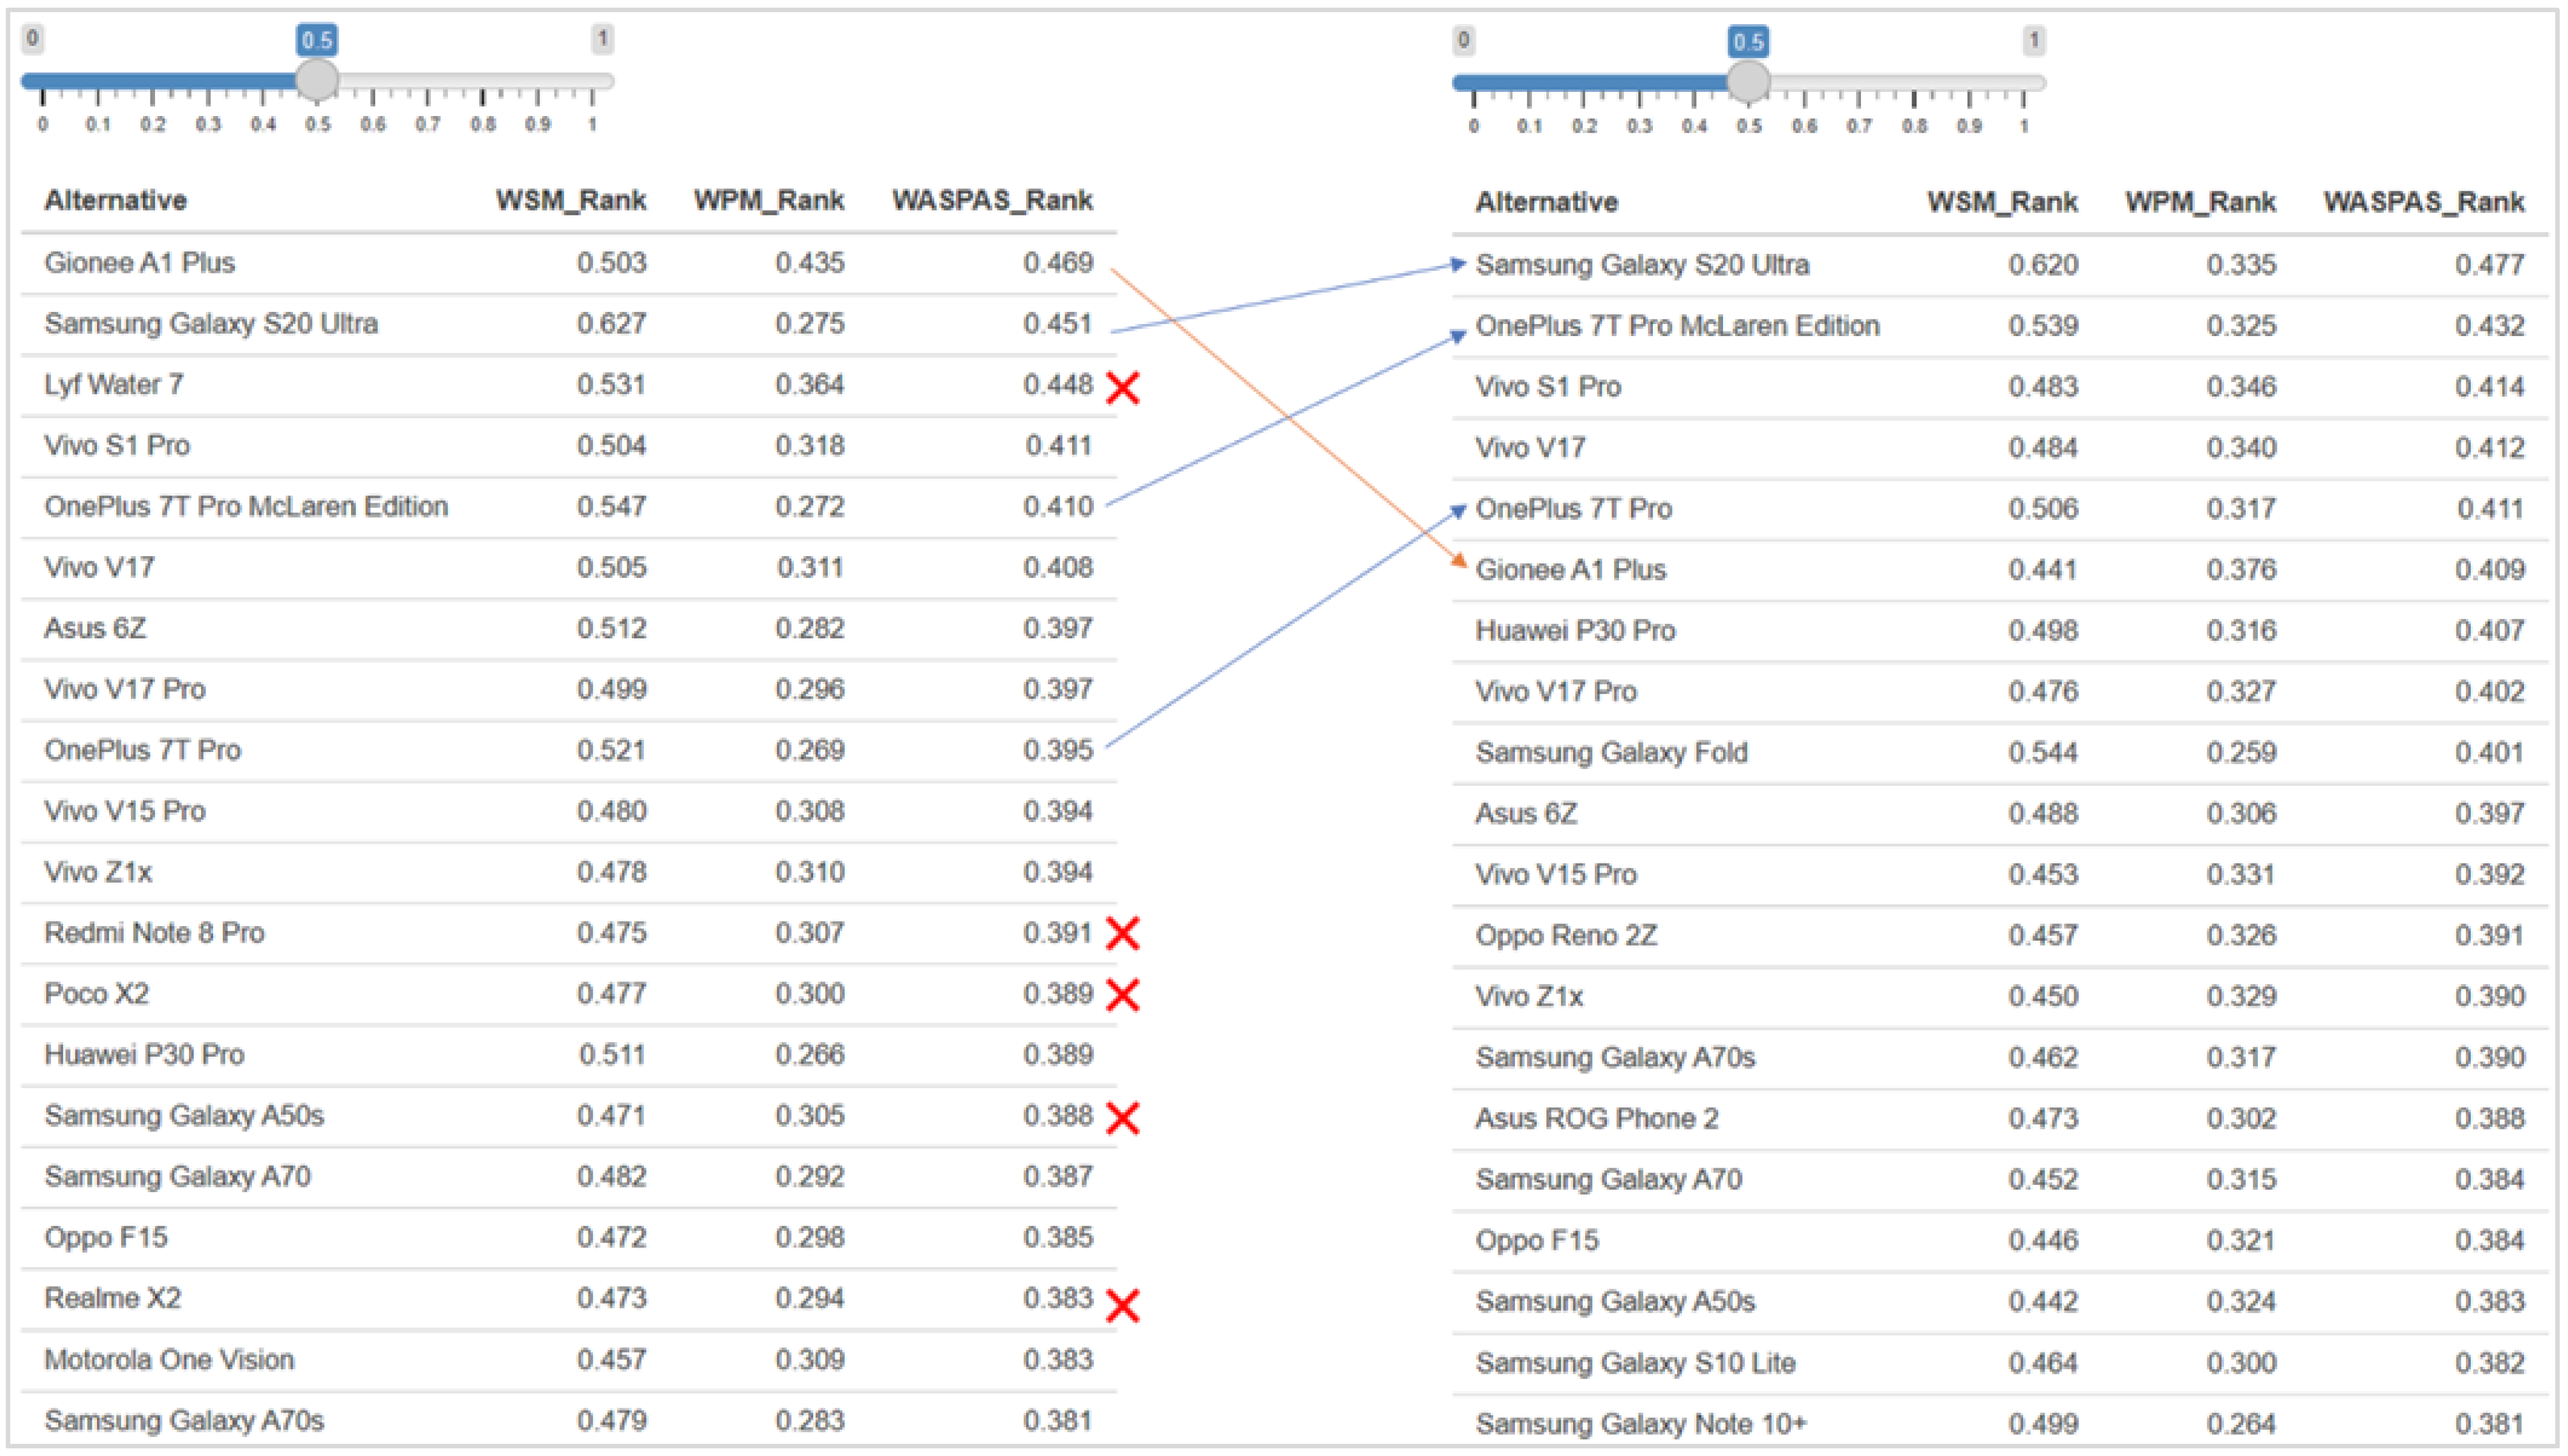Click the red X beside Redmi Note 8 Pro
The image size is (2568, 1456).
[x=1123, y=933]
